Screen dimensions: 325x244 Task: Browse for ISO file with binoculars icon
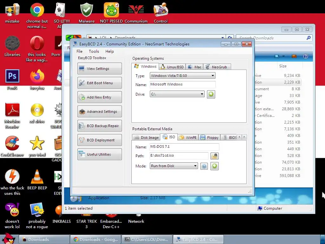[x=214, y=156]
